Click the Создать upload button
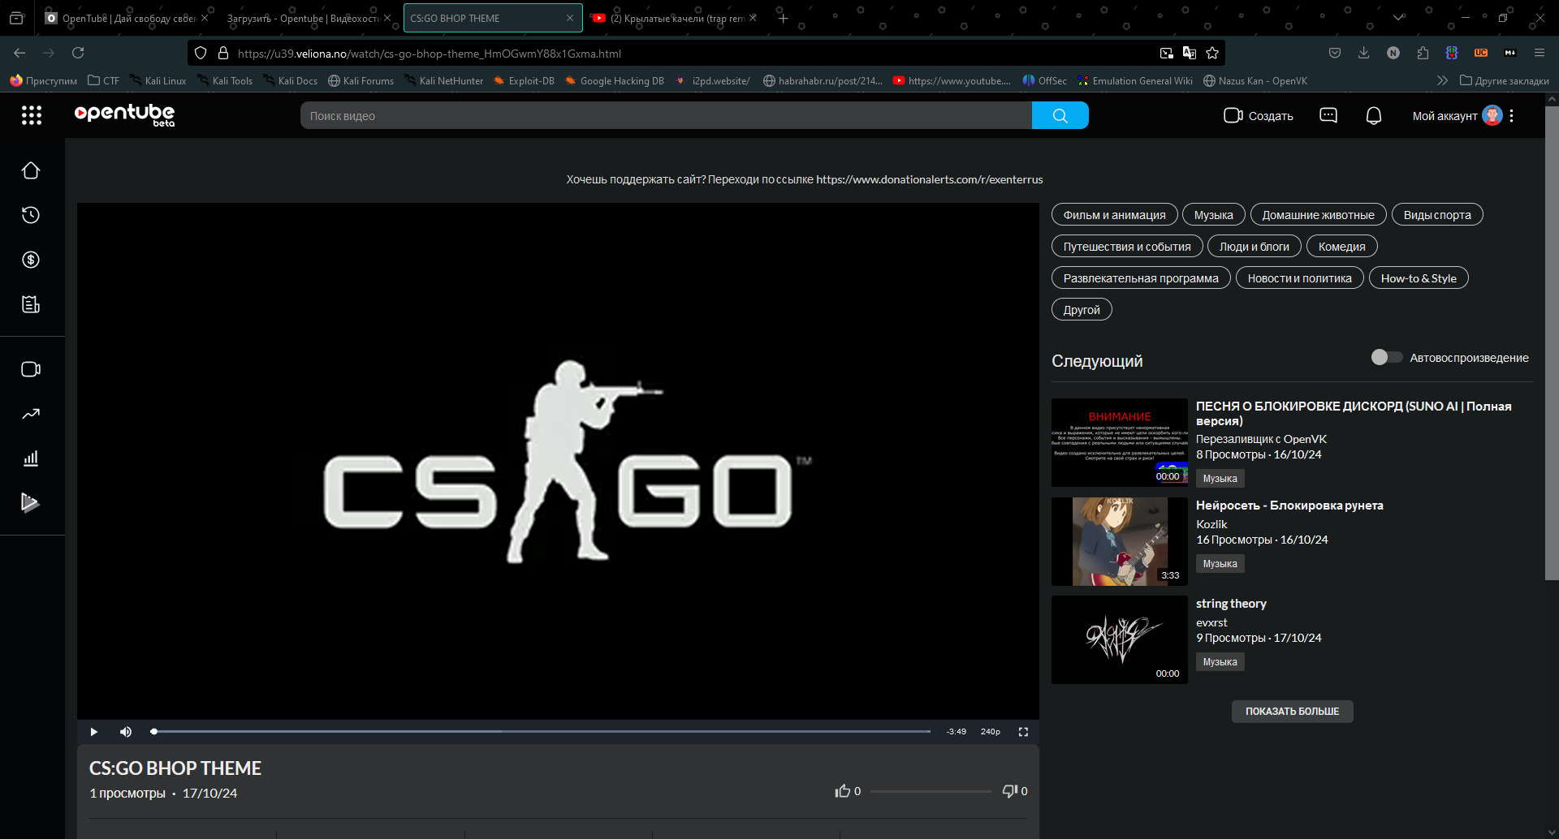 (1259, 116)
